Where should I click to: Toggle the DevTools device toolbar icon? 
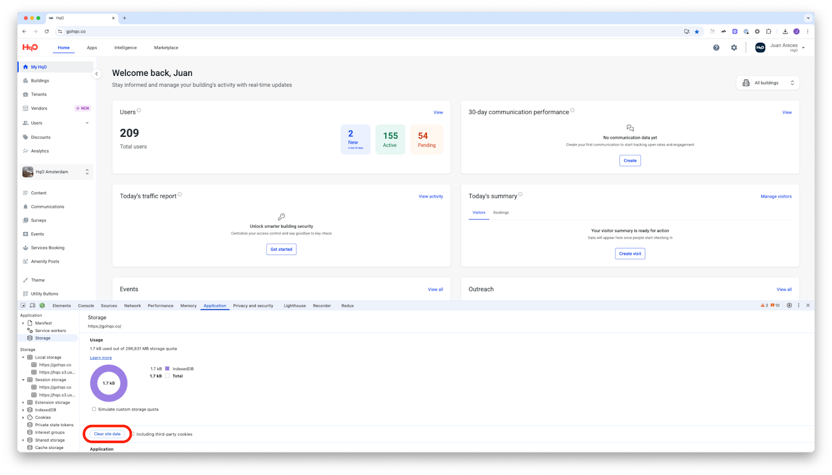pyautogui.click(x=32, y=306)
